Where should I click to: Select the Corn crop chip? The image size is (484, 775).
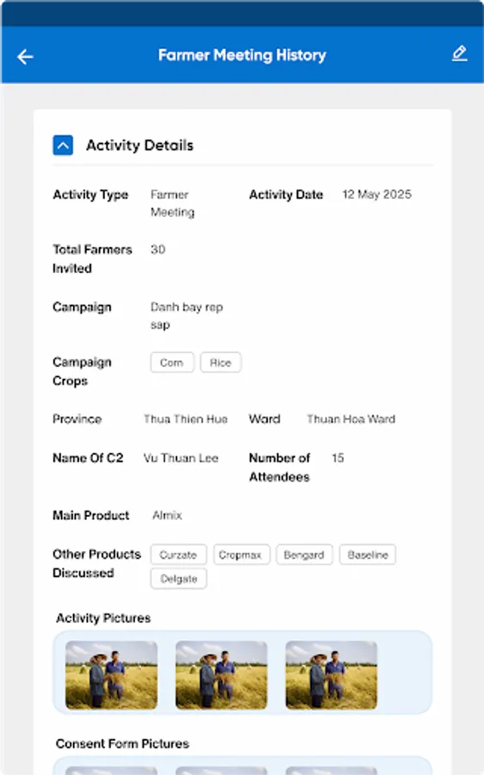click(x=172, y=363)
